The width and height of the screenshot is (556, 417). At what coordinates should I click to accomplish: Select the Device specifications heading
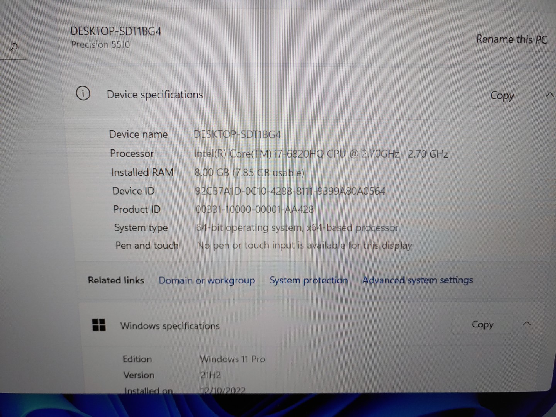155,95
